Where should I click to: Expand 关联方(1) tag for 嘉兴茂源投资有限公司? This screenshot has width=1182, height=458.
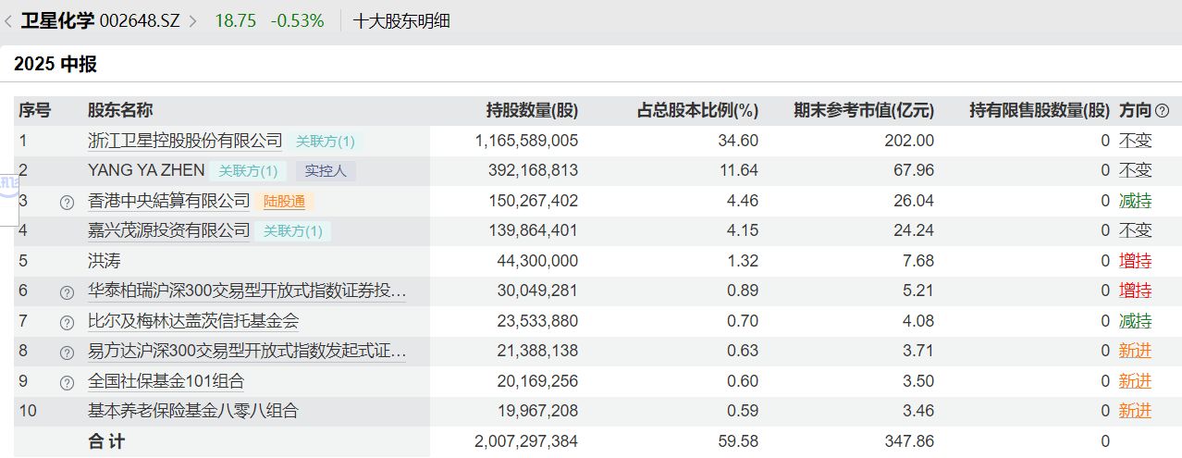pos(293,231)
